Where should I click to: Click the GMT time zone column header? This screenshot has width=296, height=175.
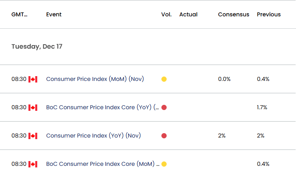20,14
